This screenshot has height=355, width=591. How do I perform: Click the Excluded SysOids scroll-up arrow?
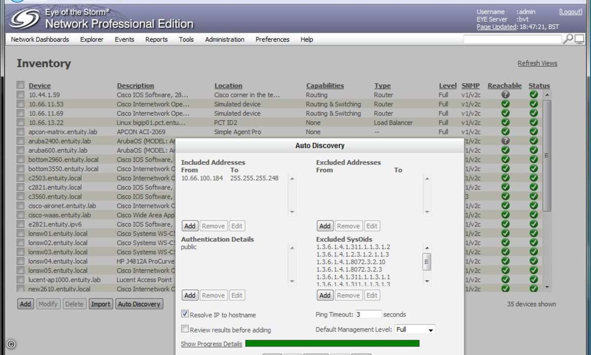(x=427, y=248)
